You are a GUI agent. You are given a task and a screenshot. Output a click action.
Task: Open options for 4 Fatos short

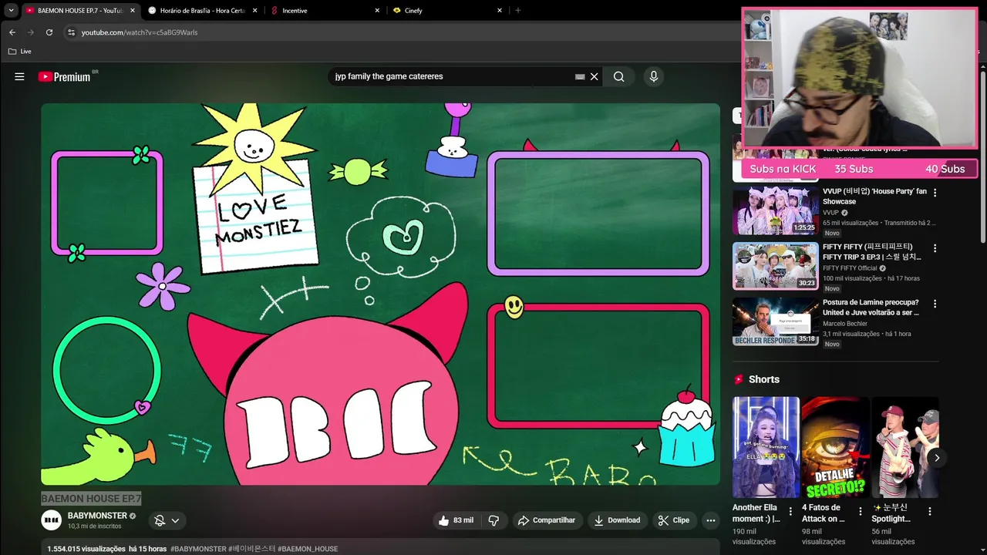tap(860, 511)
